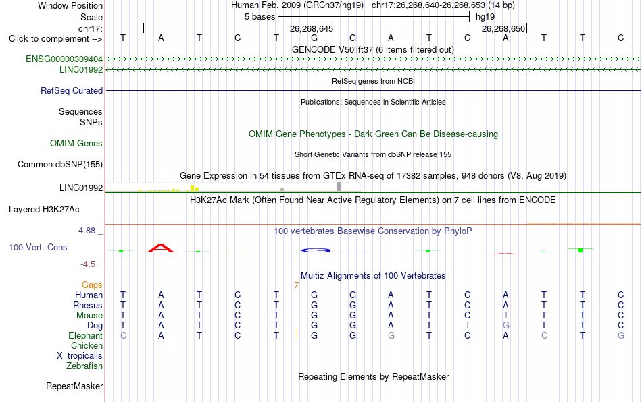Click the red A conservation logo peak

pos(161,248)
